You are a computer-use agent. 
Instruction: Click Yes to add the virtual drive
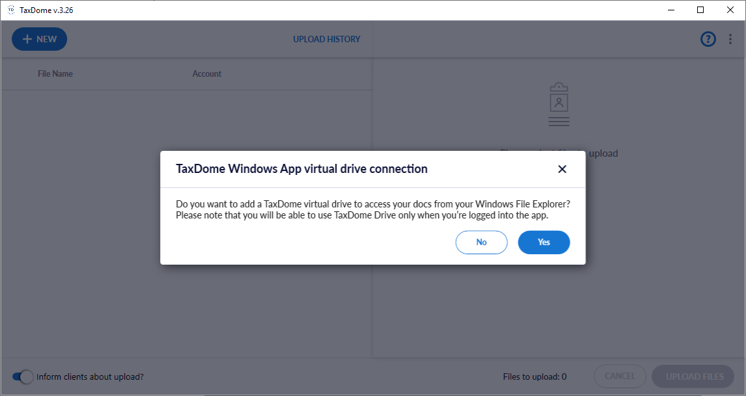click(544, 242)
